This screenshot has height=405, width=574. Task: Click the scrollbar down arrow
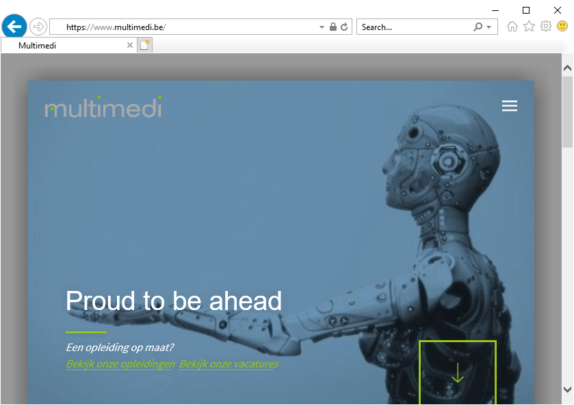coord(567,390)
